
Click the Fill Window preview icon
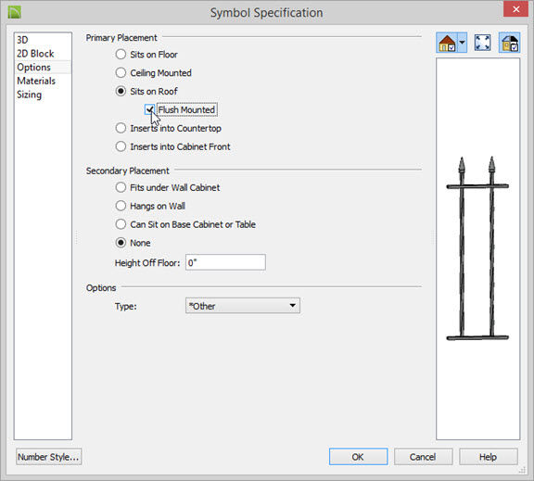tap(483, 43)
